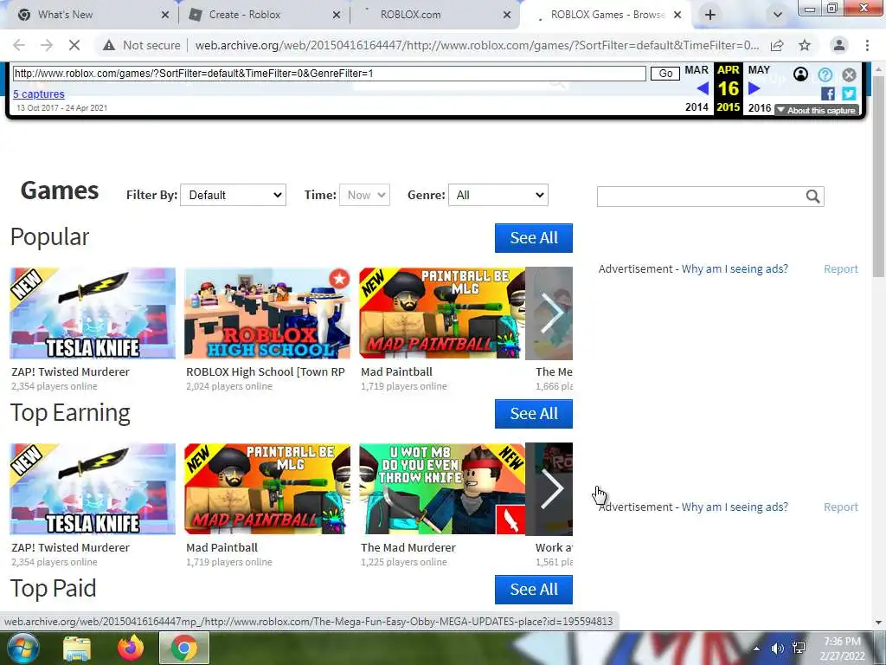
Task: Click the lower Why am I seeing ads link
Action: coord(735,507)
